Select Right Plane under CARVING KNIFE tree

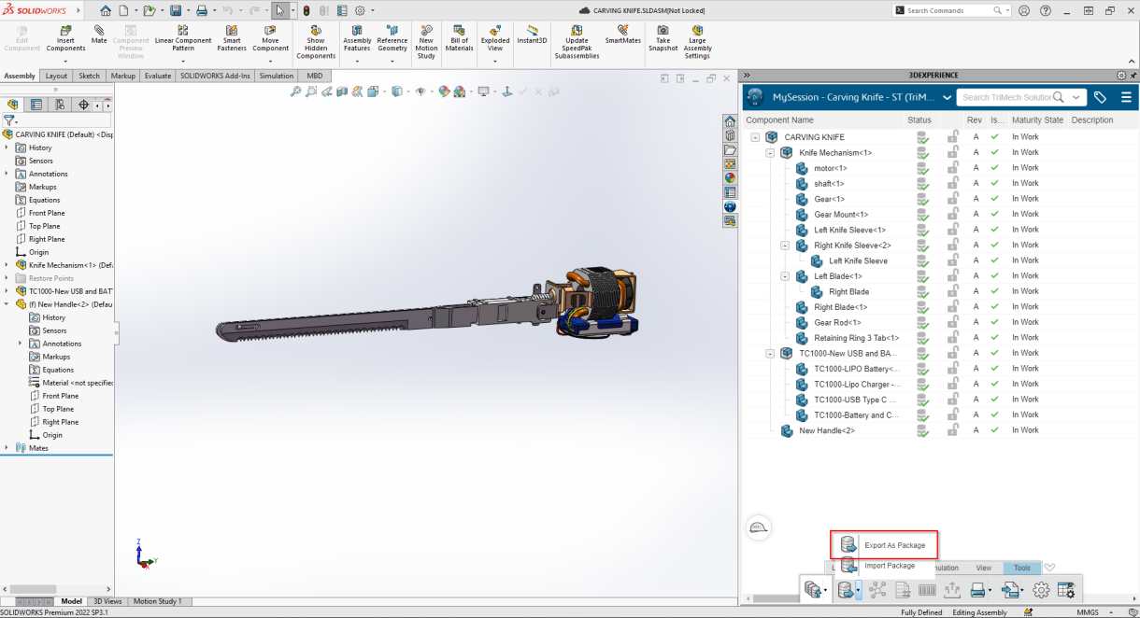pyautogui.click(x=46, y=239)
